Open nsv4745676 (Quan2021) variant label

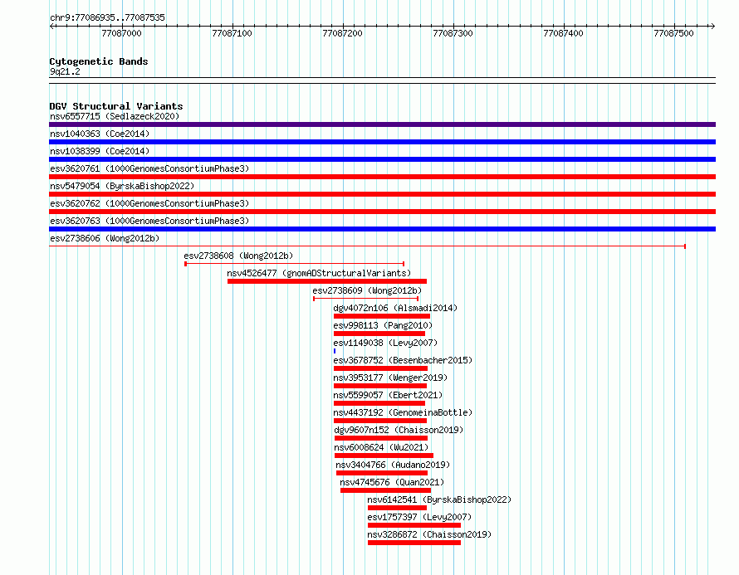[x=392, y=482]
